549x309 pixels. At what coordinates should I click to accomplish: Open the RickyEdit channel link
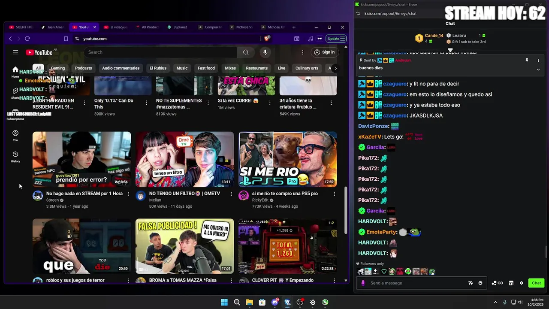[x=260, y=200]
